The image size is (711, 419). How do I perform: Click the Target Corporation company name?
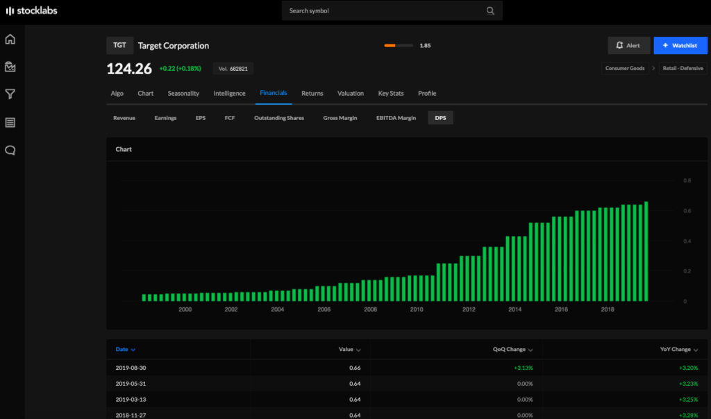coord(173,46)
